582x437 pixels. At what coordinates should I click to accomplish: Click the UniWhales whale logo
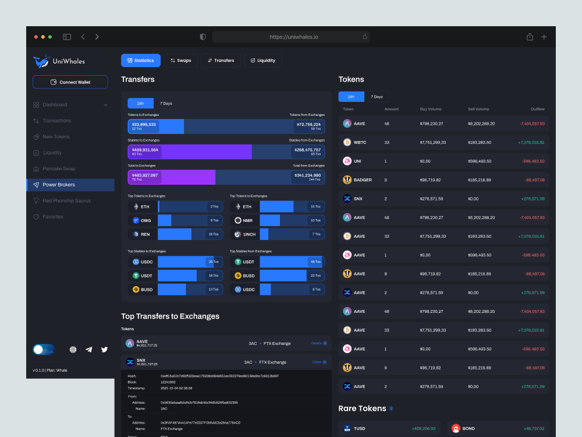[x=41, y=61]
